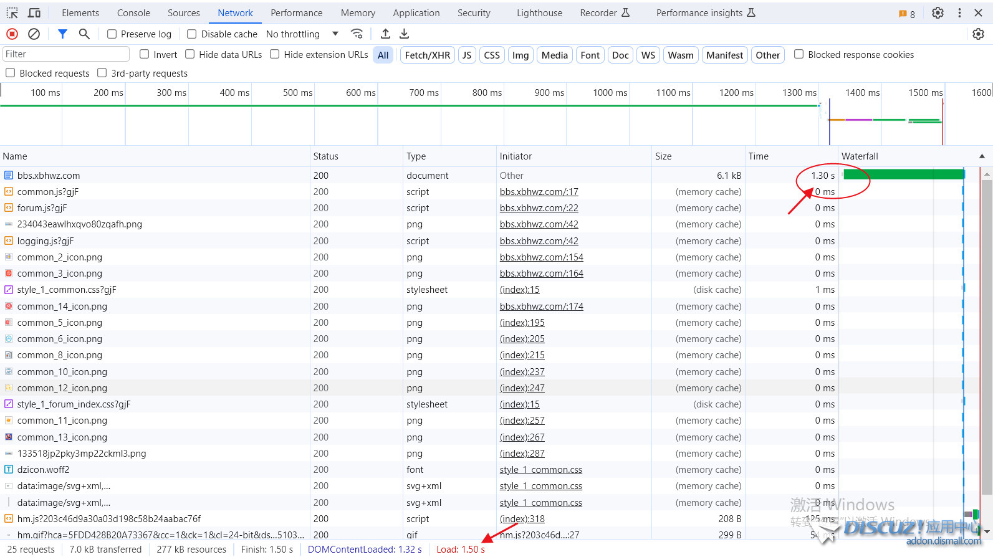Open the No throttling dropdown
This screenshot has width=993, height=557.
click(x=302, y=34)
